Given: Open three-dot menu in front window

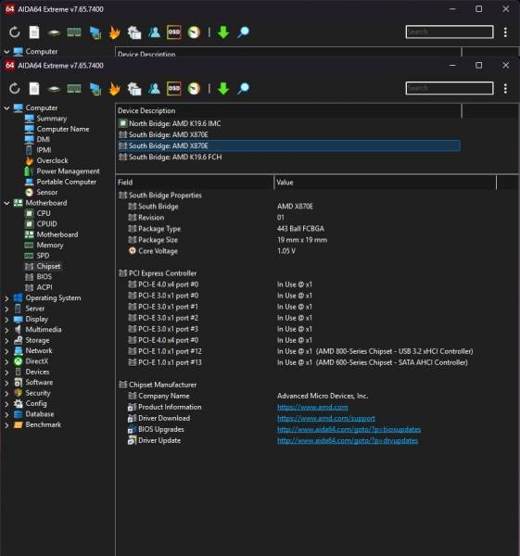Looking at the screenshot, I should [505, 89].
